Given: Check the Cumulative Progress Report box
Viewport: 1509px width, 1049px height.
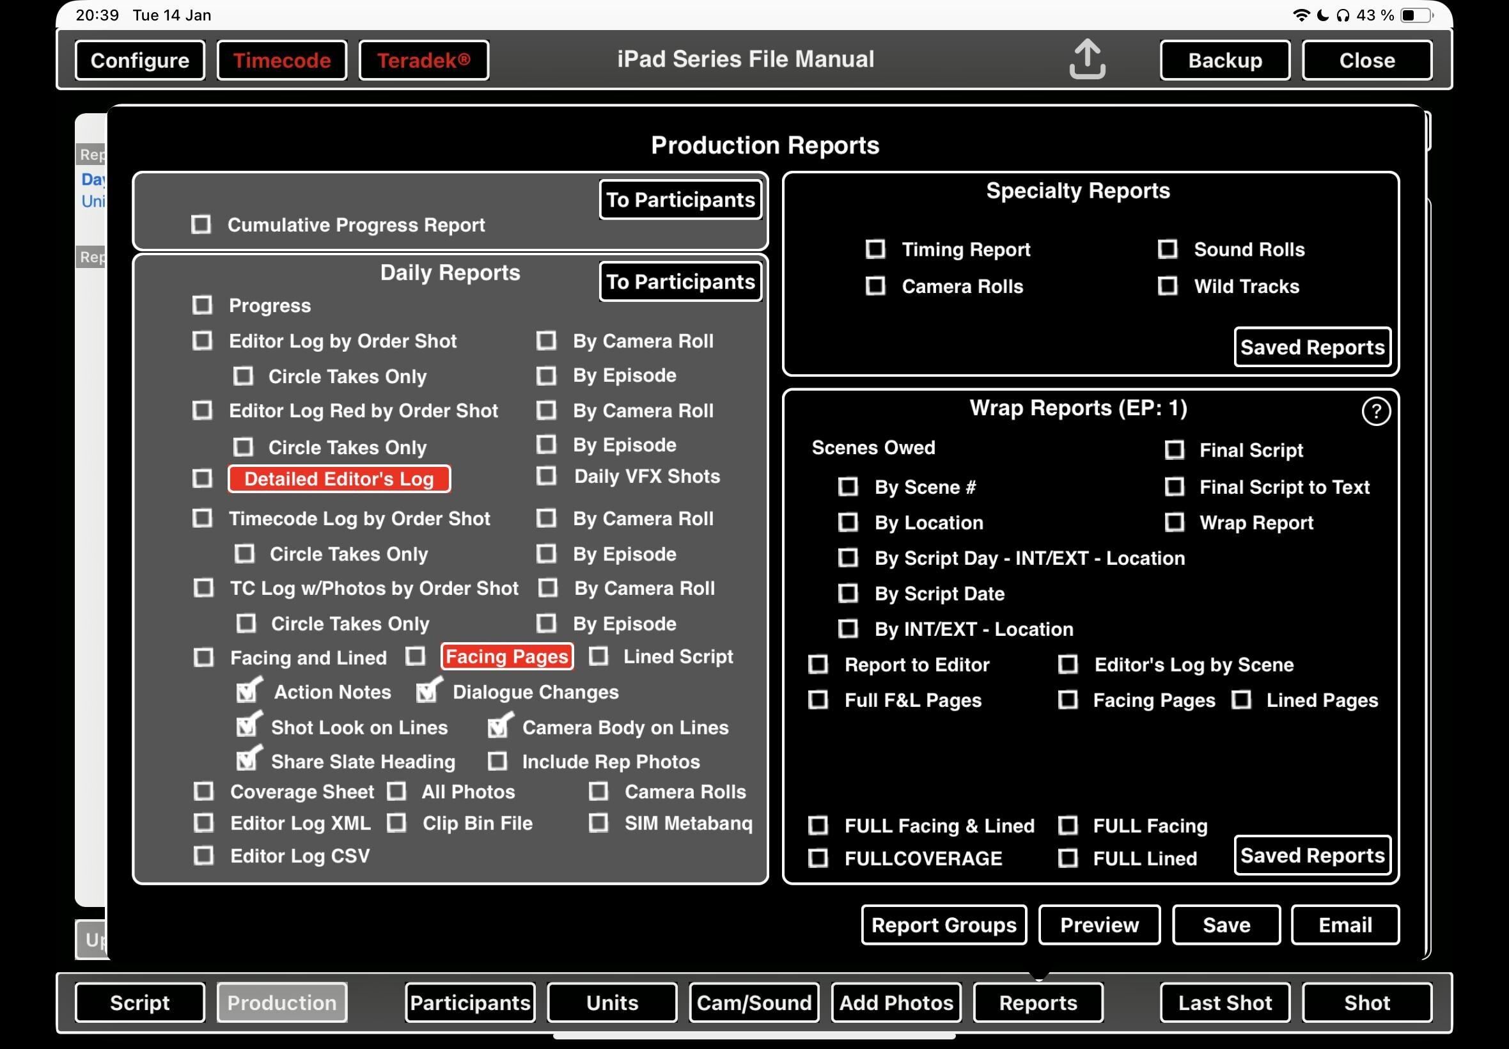Looking at the screenshot, I should [201, 224].
